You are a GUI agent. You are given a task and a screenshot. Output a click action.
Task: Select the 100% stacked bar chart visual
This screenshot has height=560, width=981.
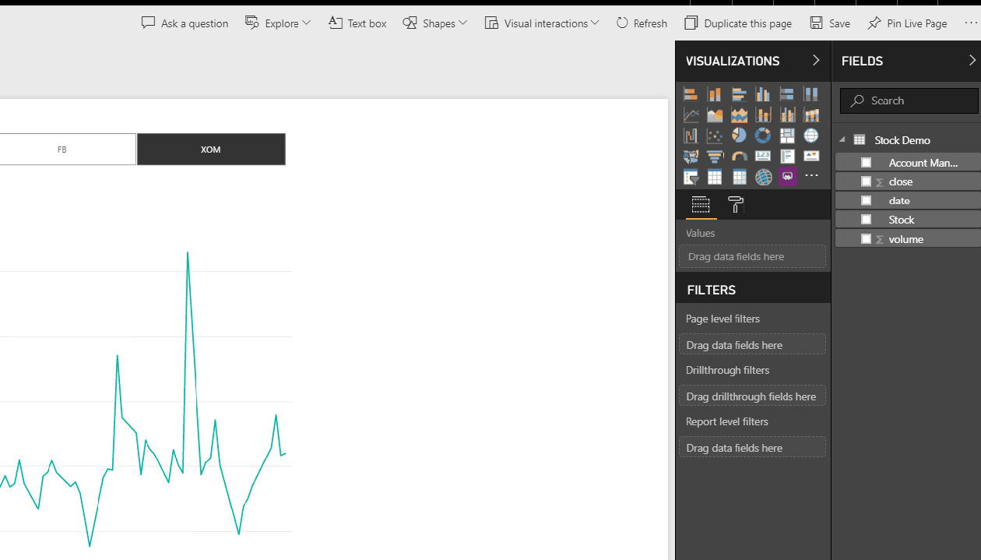[x=787, y=94]
